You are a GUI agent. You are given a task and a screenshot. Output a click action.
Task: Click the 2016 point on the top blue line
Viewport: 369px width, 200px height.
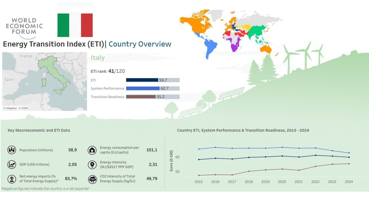coord(215,147)
